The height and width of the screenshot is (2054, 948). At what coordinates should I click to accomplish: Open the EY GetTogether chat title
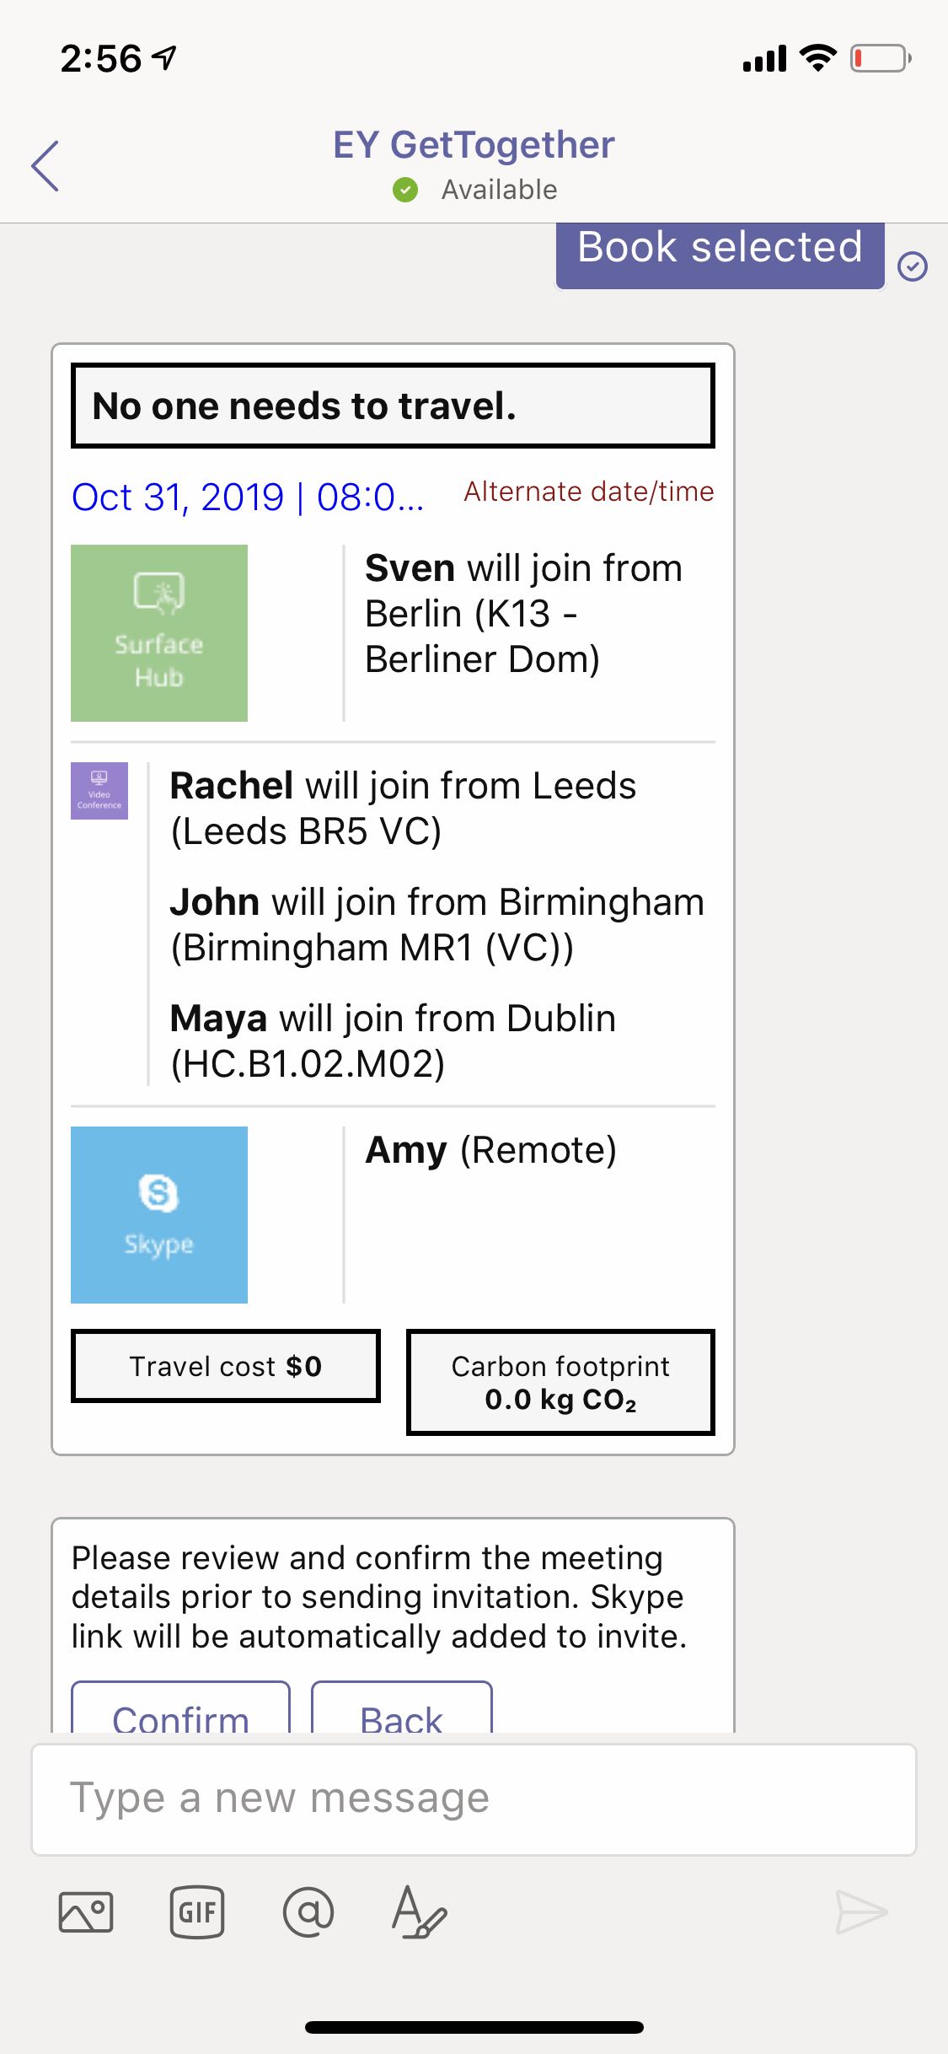tap(474, 145)
